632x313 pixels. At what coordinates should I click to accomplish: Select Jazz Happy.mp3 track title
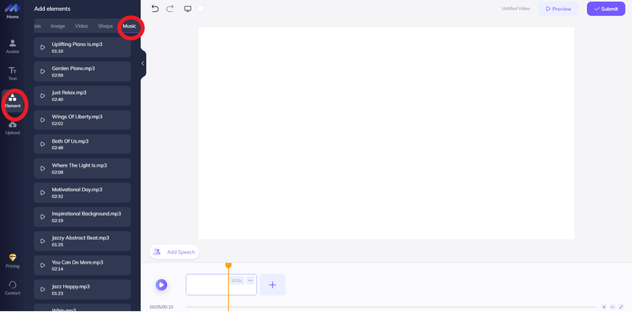(x=71, y=286)
